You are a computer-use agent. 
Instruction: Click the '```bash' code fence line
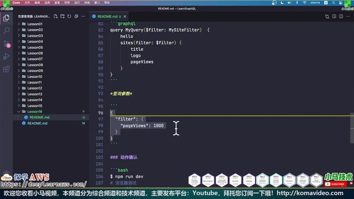click(x=119, y=170)
